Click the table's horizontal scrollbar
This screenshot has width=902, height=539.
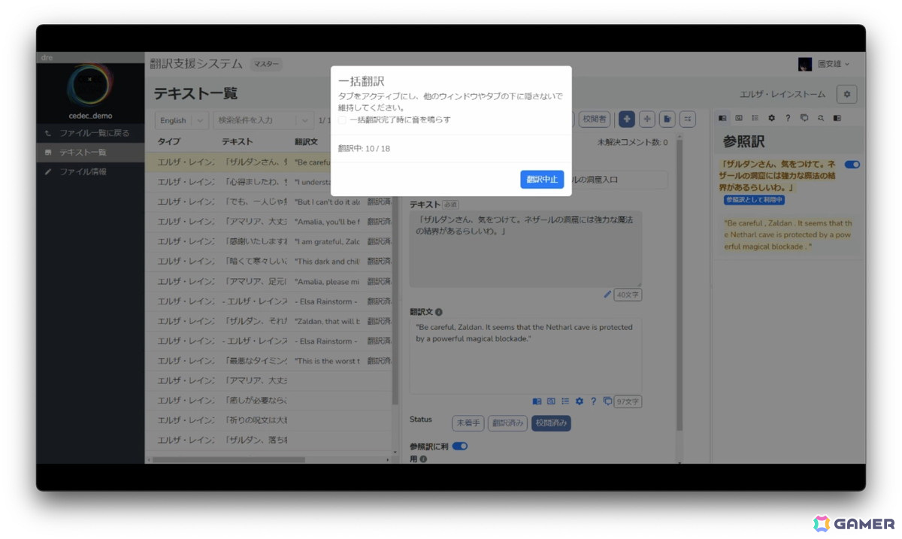click(x=227, y=459)
